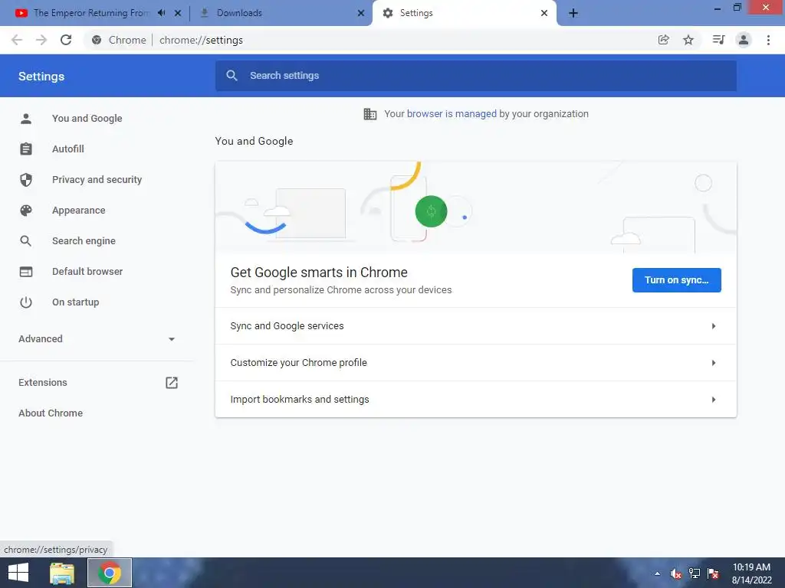This screenshot has width=785, height=588.
Task: Click the muted volume tray icon
Action: (x=676, y=573)
